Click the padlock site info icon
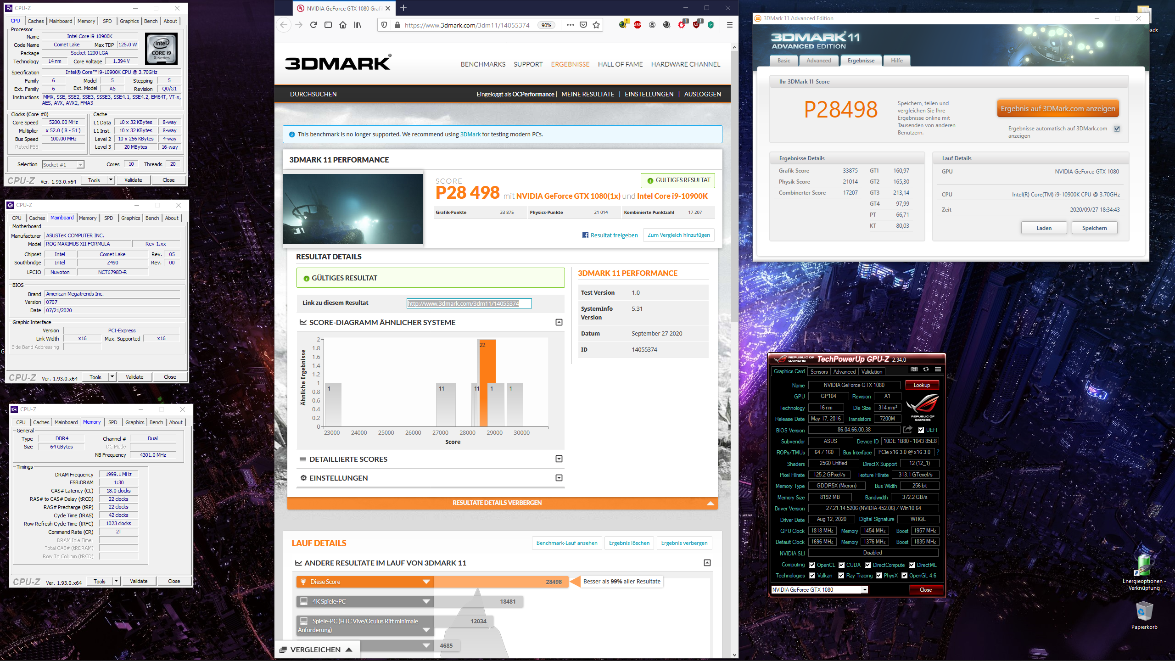The image size is (1175, 661). (x=397, y=25)
